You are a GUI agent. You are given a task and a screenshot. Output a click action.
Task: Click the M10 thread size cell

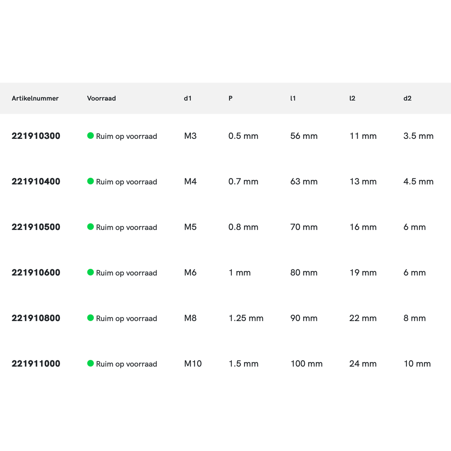(193, 364)
